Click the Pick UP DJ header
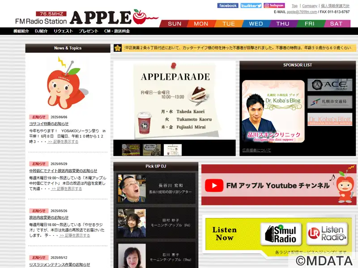This screenshot has width=358, height=268. click(156, 166)
